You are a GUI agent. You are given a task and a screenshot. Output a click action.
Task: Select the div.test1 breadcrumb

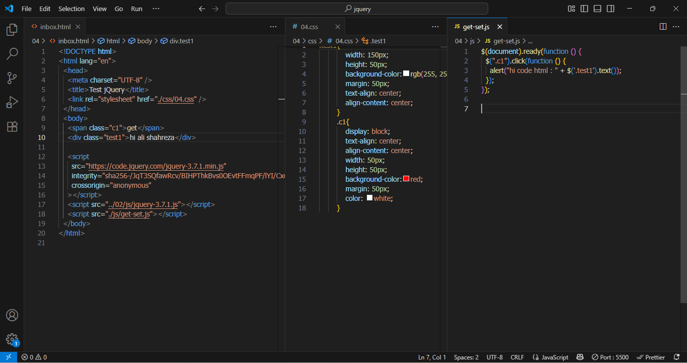177,41
